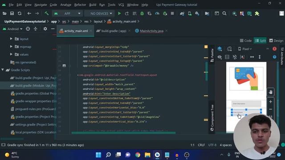Viewport: 285px width, 160px height.
Task: Sync/reload from disk icon
Action: coord(20,13)
